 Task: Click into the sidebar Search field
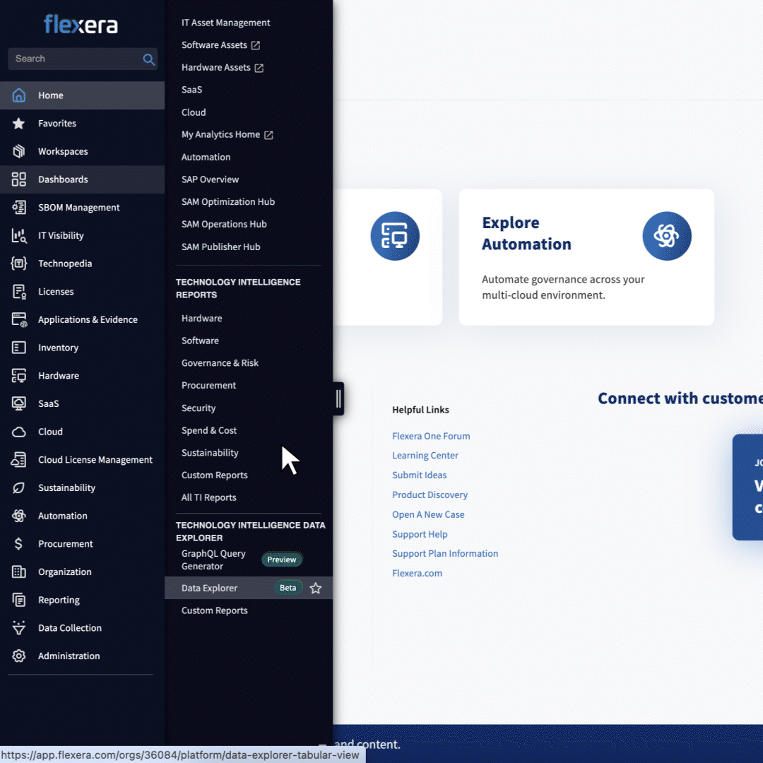click(74, 59)
